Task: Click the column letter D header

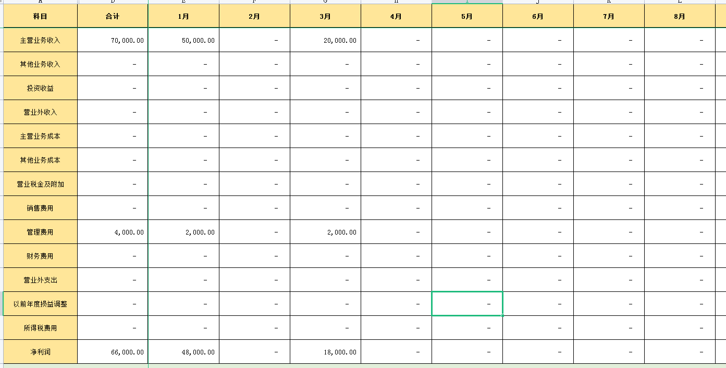Action: coord(113,2)
